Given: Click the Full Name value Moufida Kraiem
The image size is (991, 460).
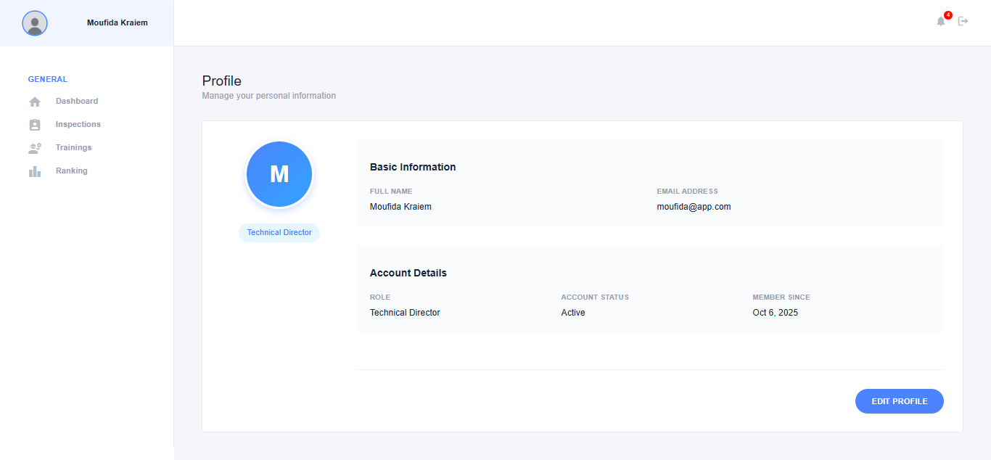Looking at the screenshot, I should coord(400,207).
